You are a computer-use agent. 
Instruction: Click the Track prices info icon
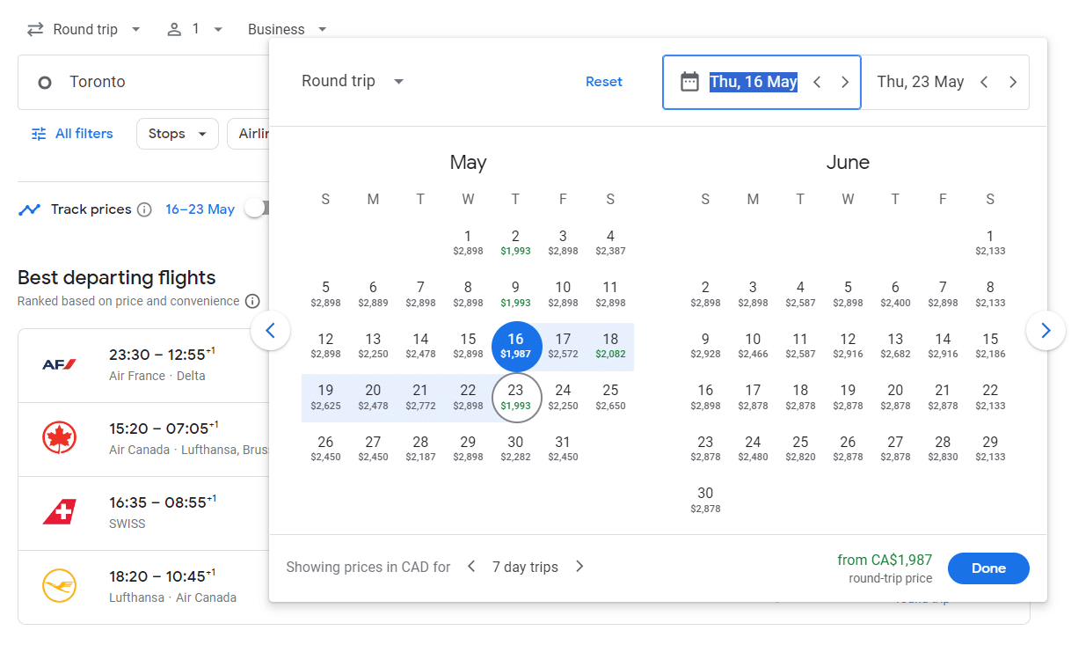145,209
